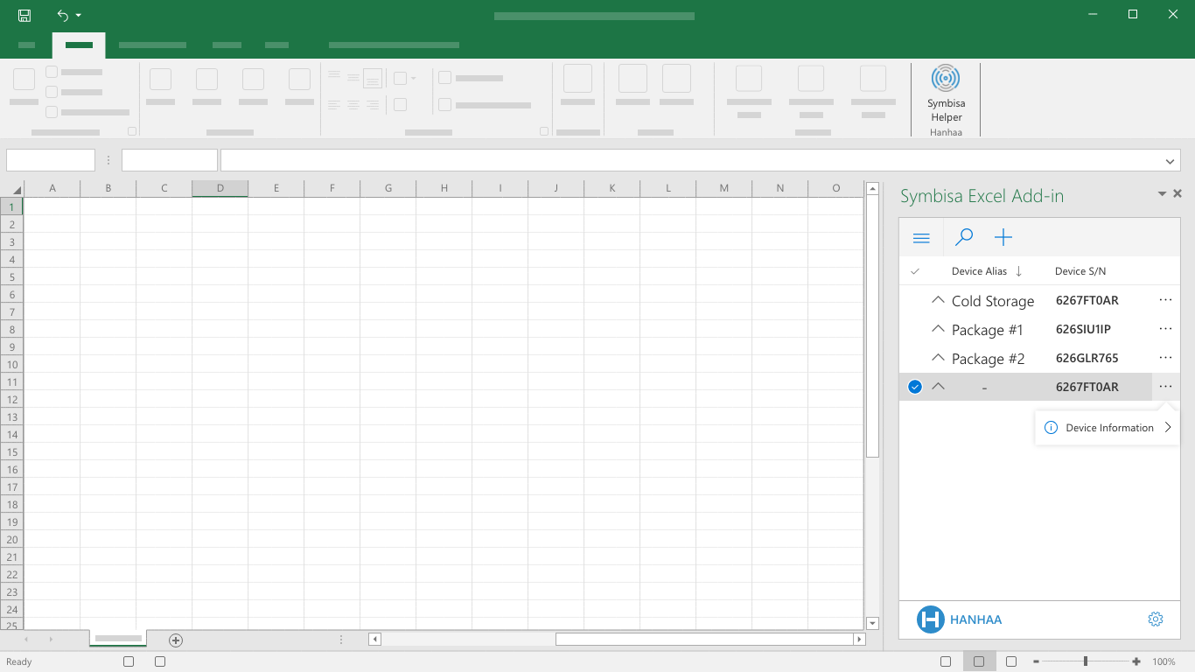Open add-in settings gear icon
Screen dimensions: 1195x672
pyautogui.click(x=1156, y=619)
